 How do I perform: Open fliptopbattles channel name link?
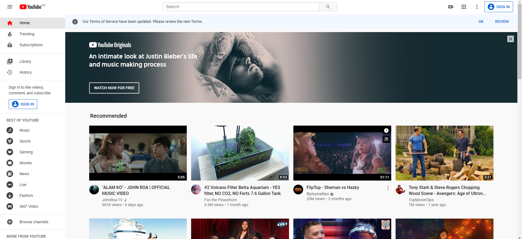(318, 194)
